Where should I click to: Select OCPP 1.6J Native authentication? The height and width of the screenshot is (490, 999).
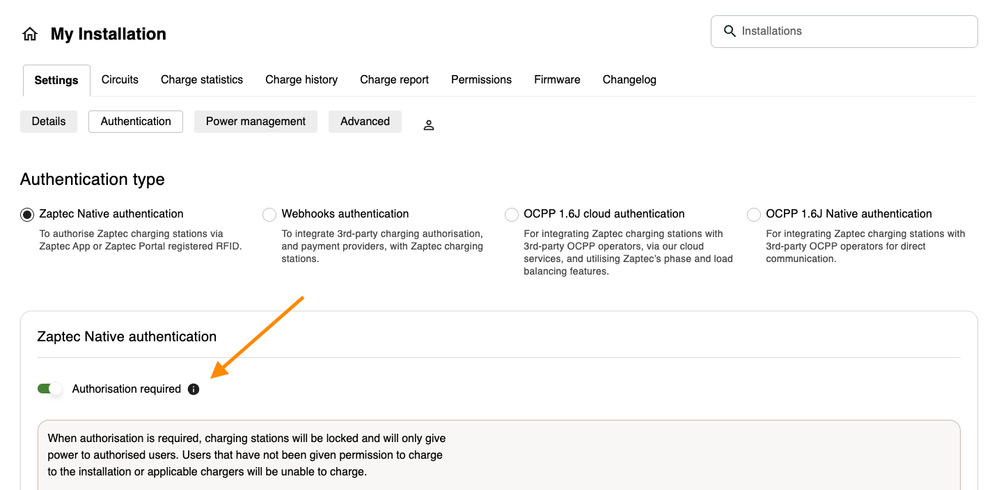pyautogui.click(x=753, y=214)
